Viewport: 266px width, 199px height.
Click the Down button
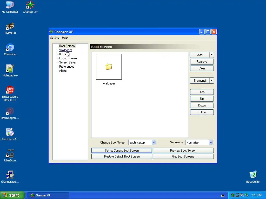point(202,105)
